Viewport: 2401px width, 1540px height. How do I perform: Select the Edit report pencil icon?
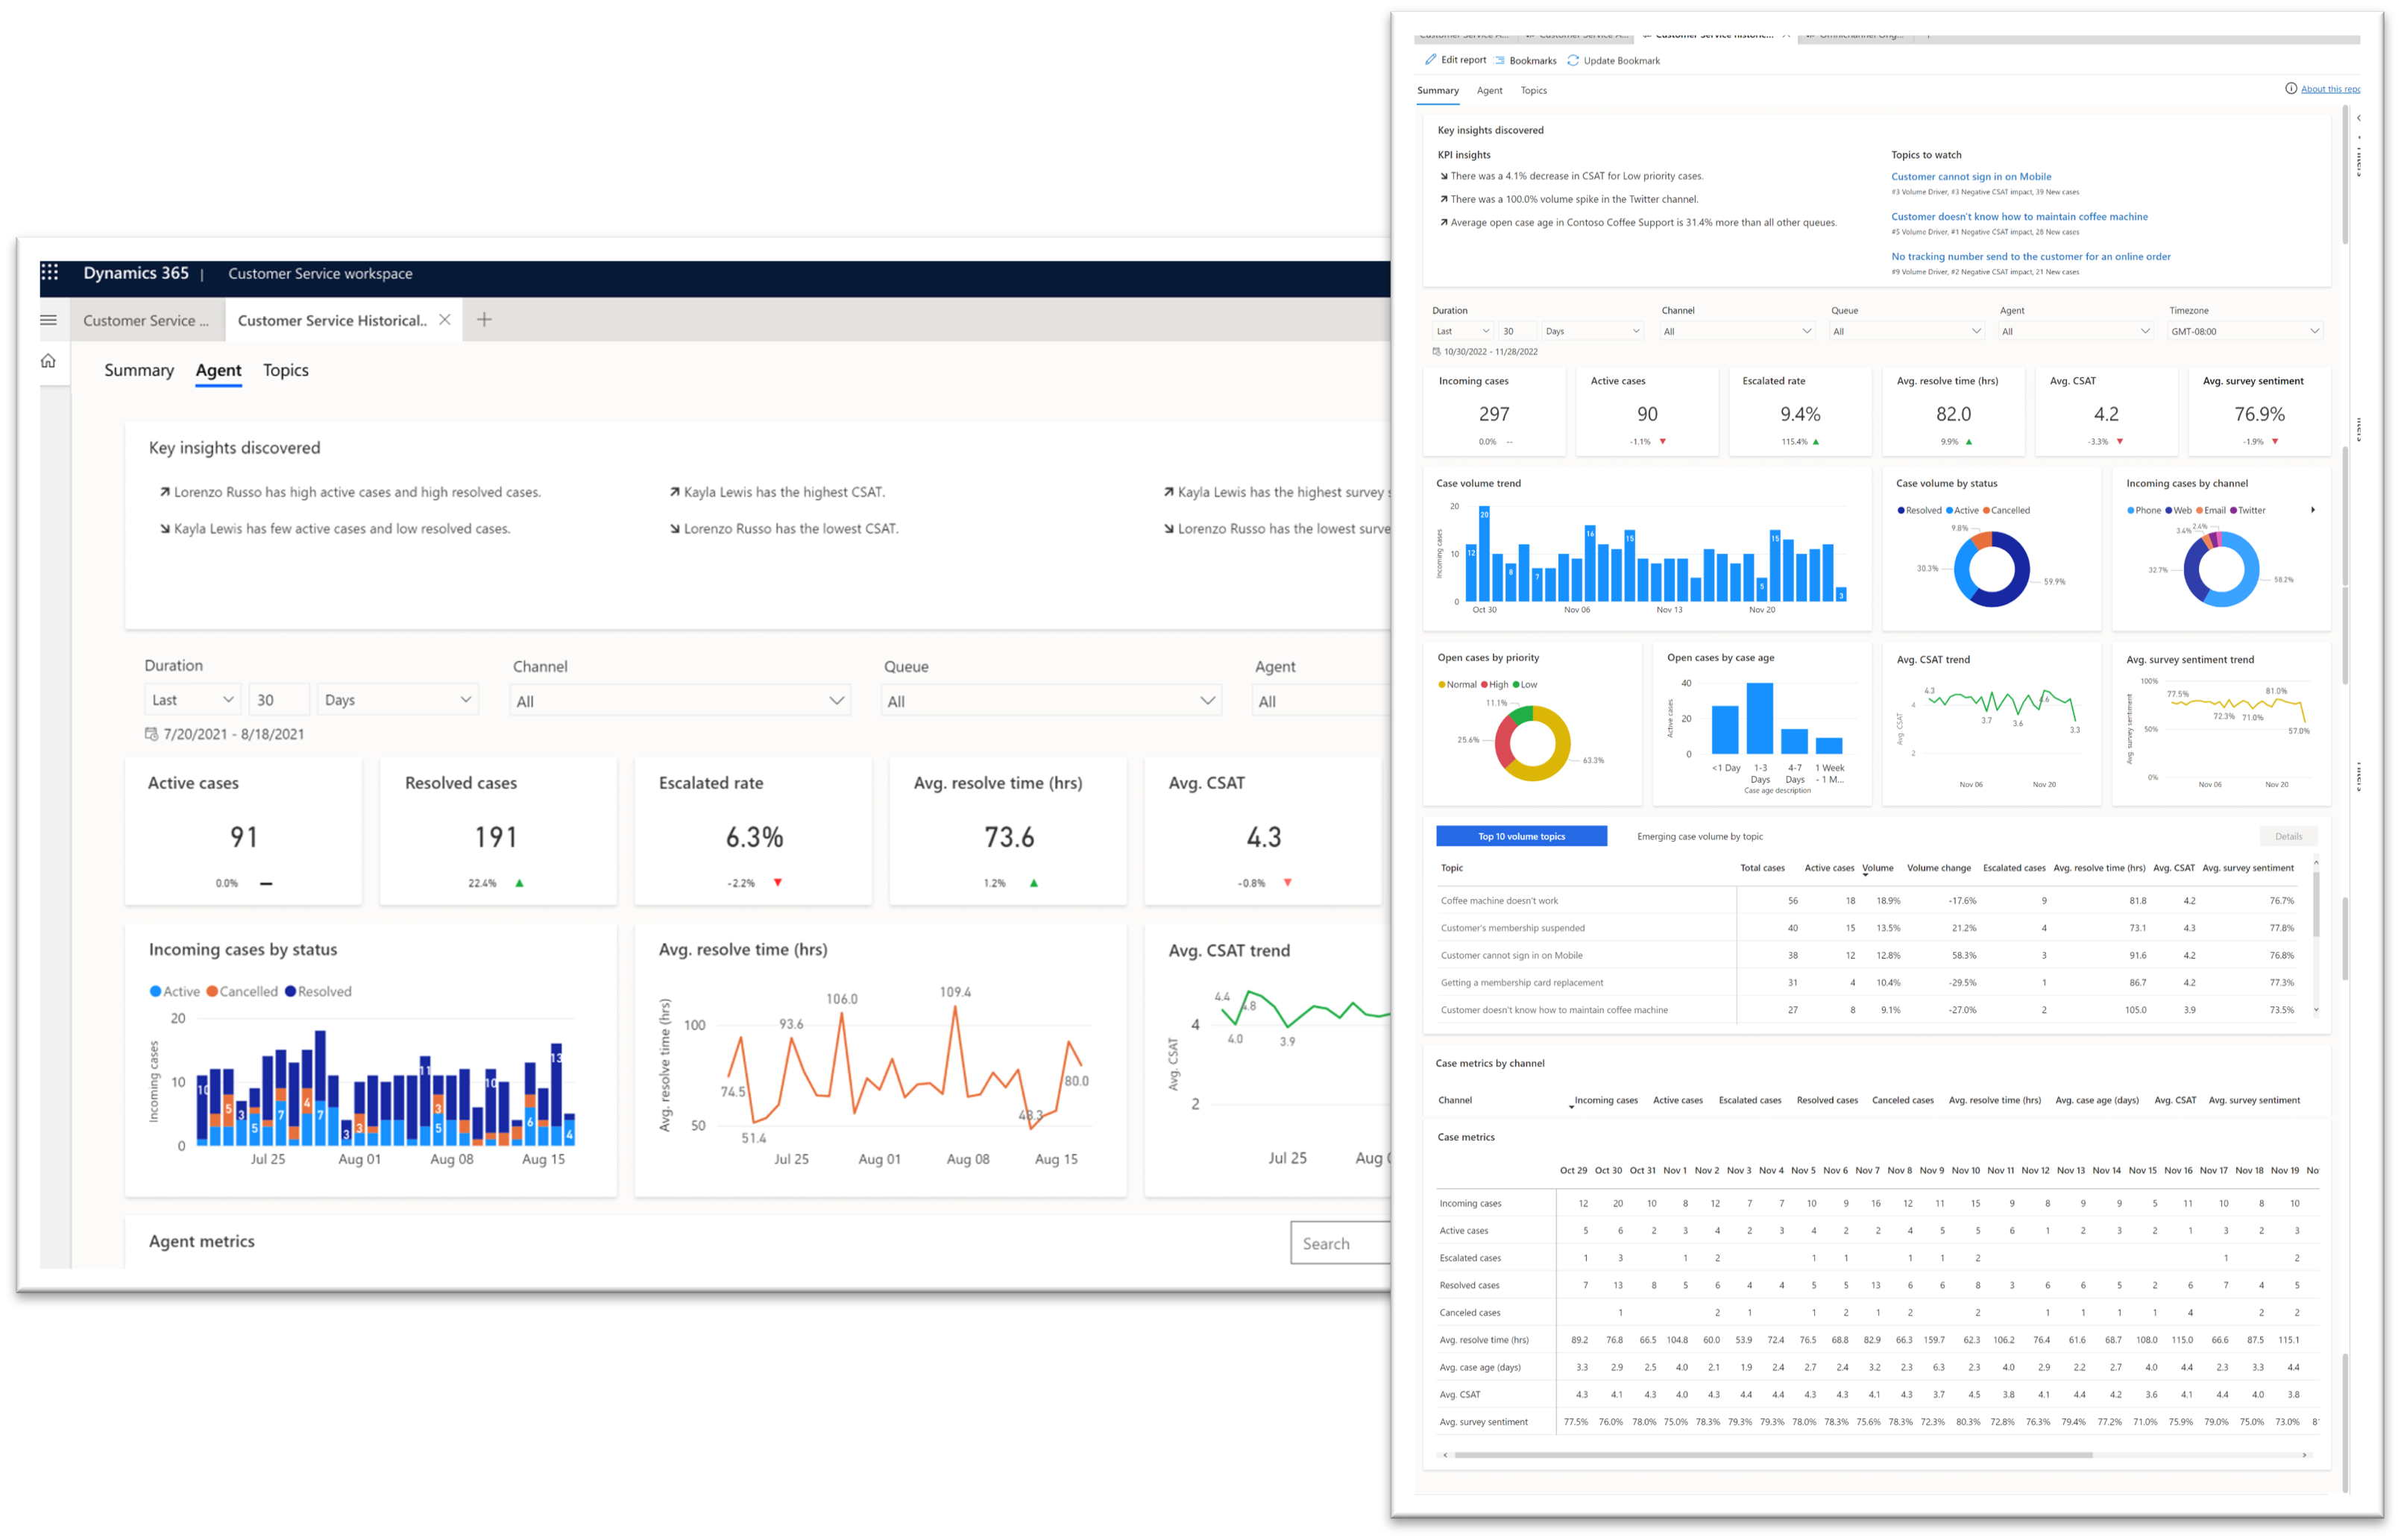pyautogui.click(x=1429, y=60)
